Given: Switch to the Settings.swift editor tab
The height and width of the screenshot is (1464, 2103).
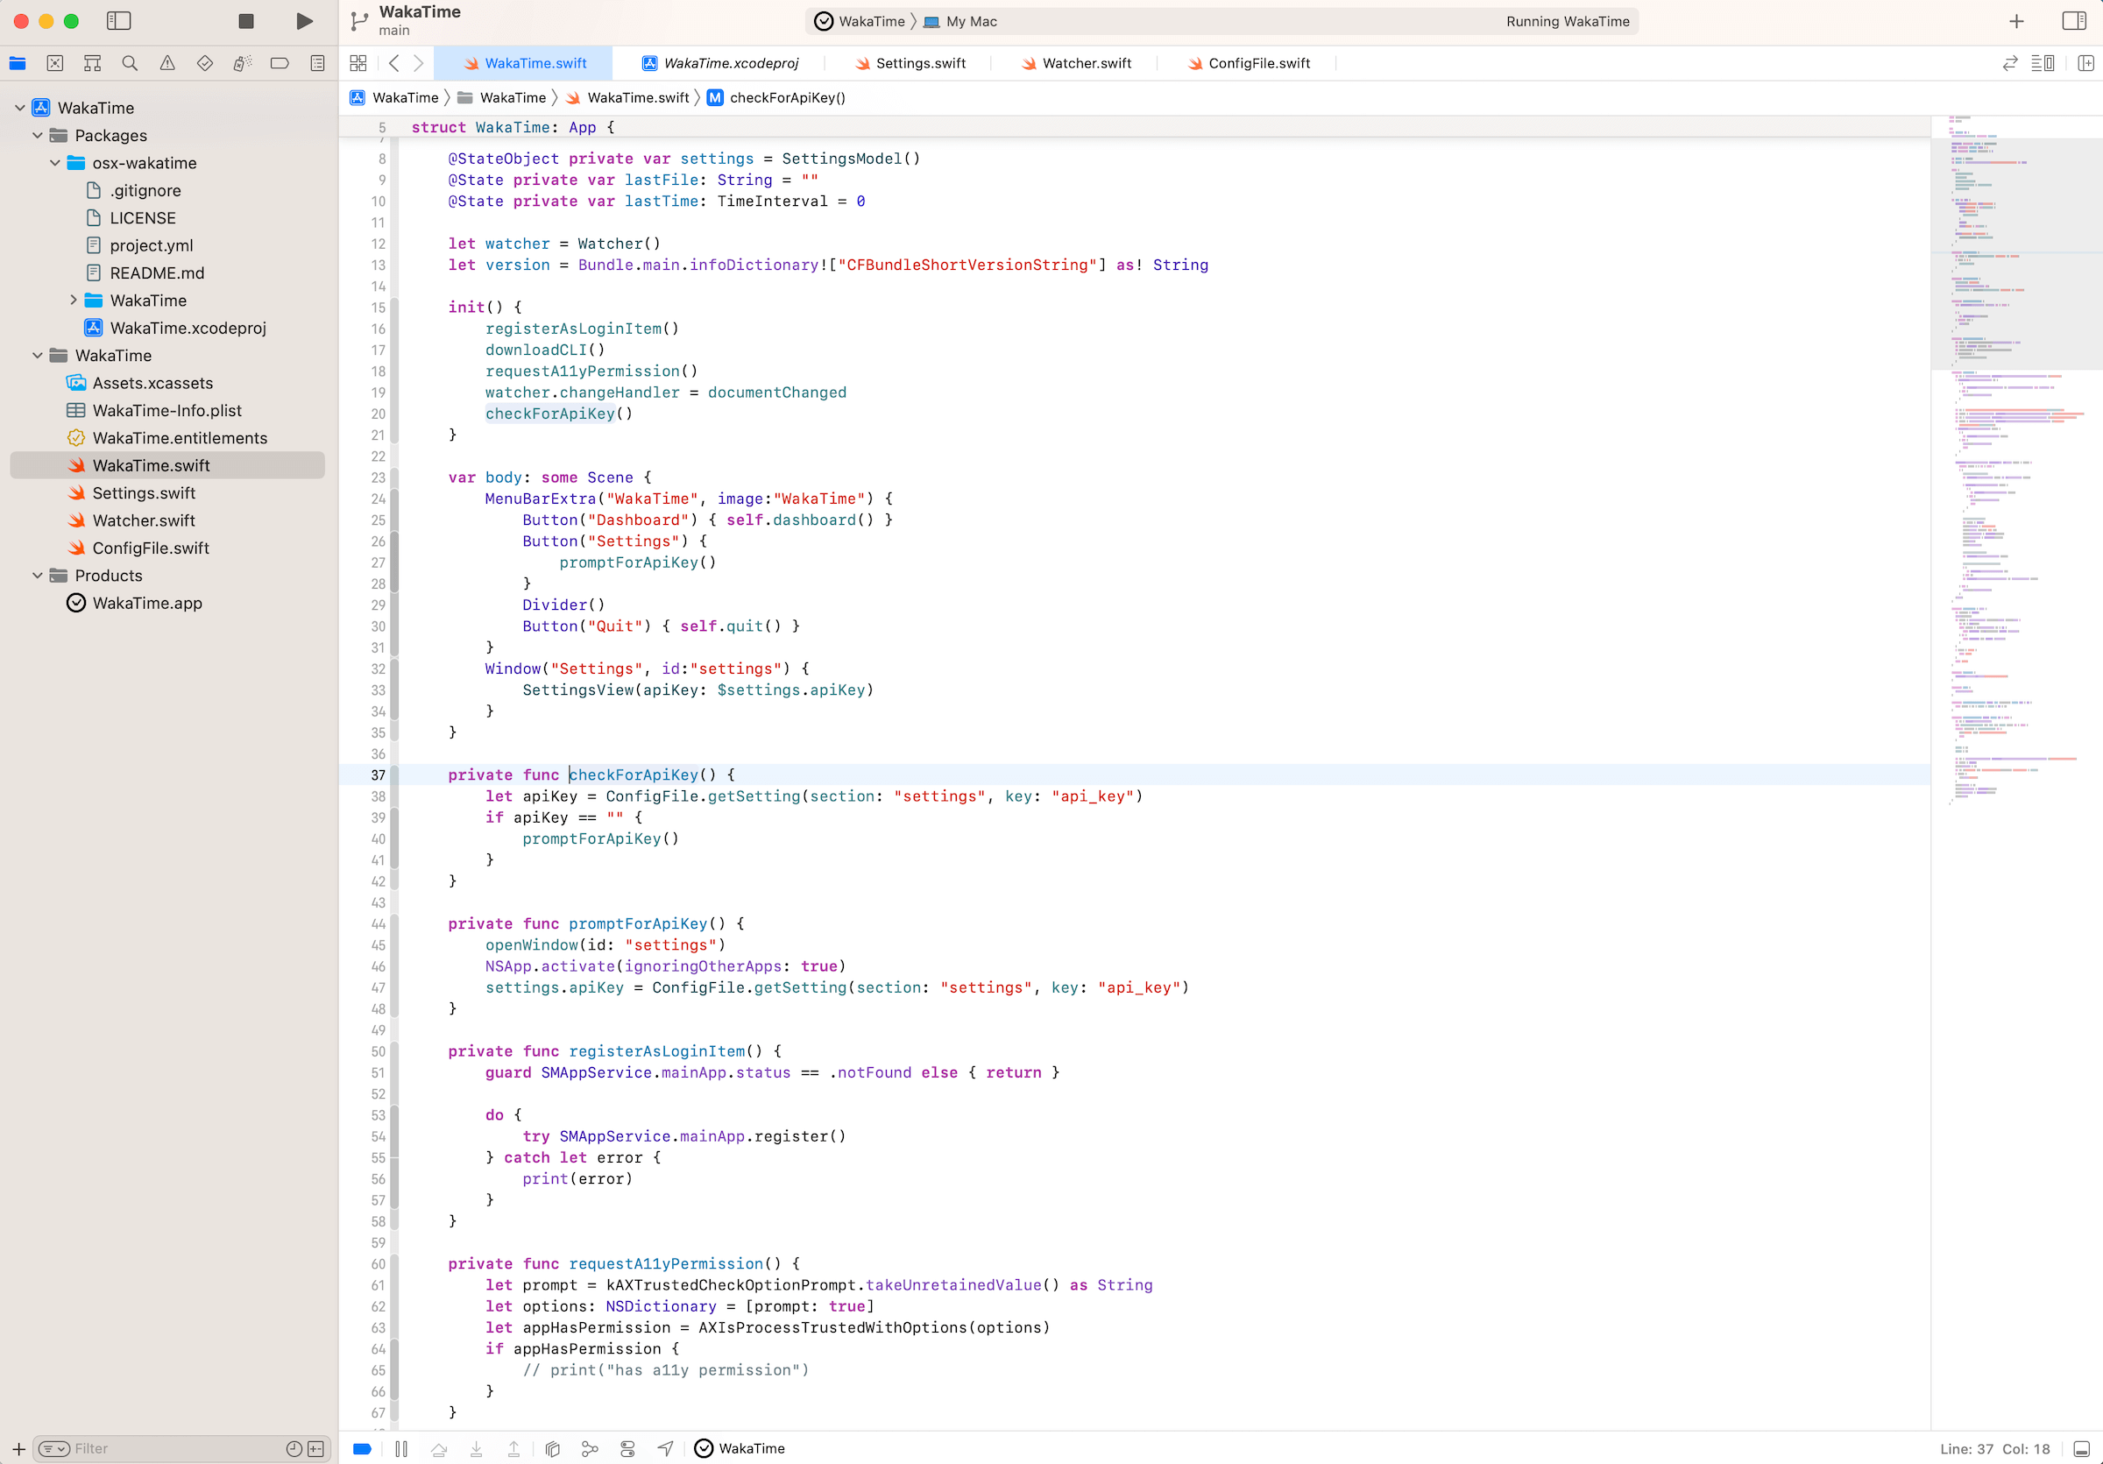Looking at the screenshot, I should (x=921, y=62).
